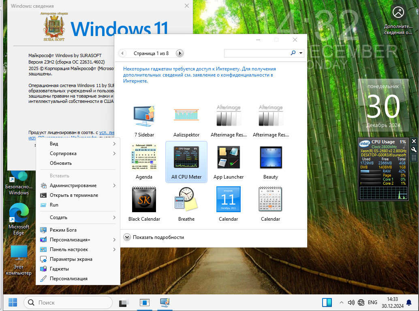Open the Сортировка submenu
419x311 pixels.
point(78,153)
